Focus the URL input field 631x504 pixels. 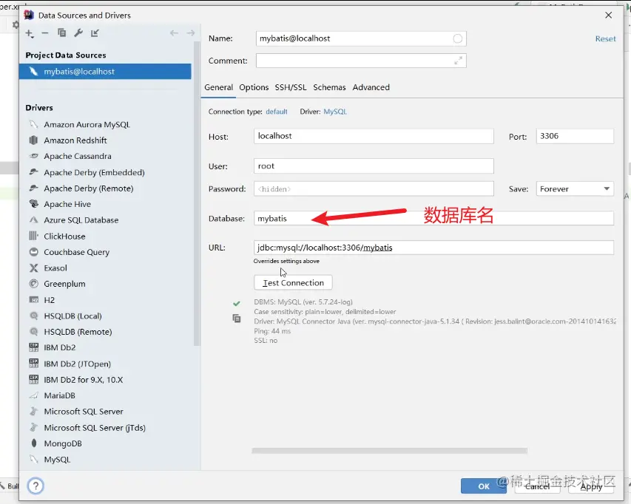point(433,248)
